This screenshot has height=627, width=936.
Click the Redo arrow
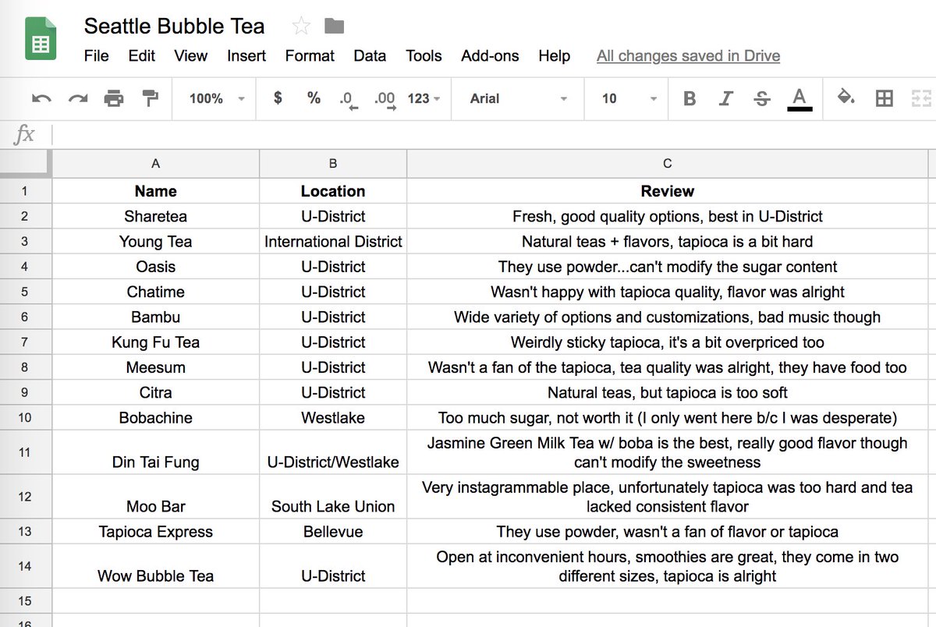pos(78,98)
